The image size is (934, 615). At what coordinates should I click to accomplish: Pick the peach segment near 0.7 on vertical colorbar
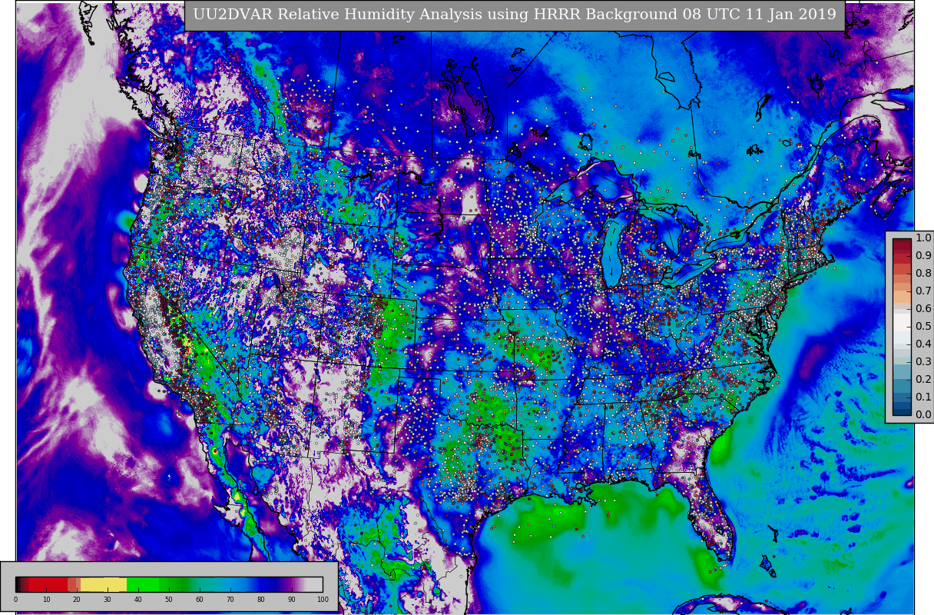(902, 297)
